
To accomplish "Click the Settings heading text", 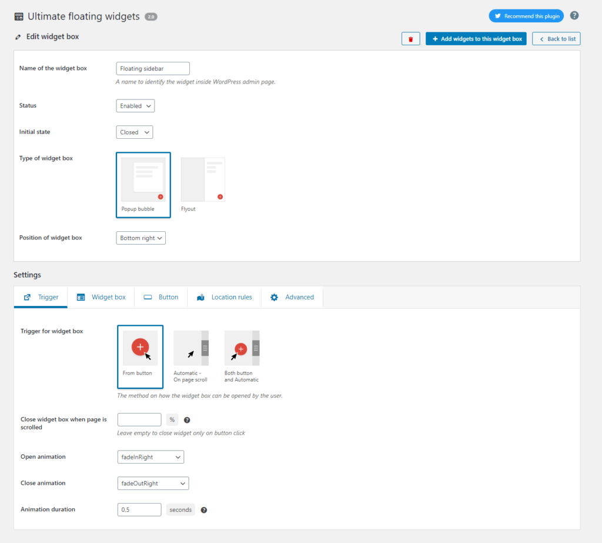I will pos(27,275).
